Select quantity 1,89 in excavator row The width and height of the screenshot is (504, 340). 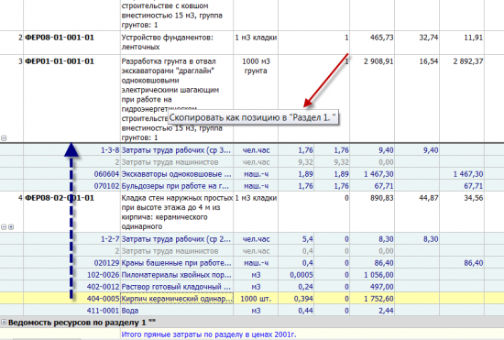305,174
